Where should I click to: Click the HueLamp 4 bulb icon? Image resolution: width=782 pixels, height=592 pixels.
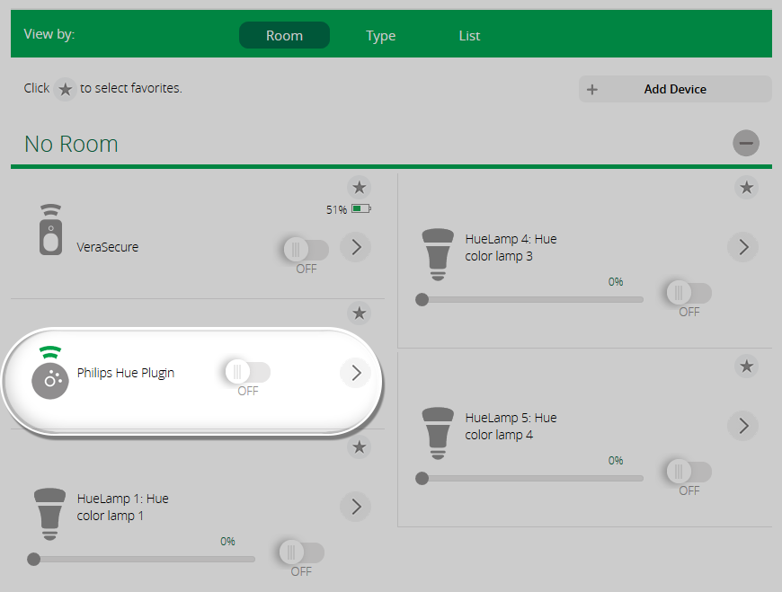(x=438, y=254)
